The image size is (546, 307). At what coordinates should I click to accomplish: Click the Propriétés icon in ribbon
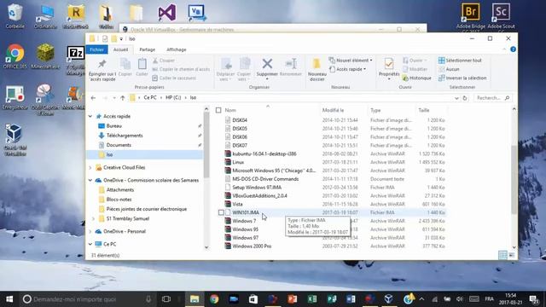[389, 64]
